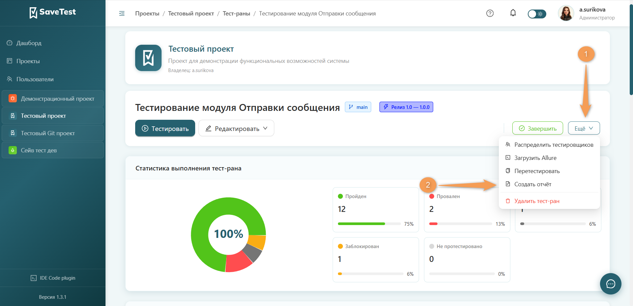This screenshot has width=633, height=306.
Task: Click the 100% center of the donut chart
Action: pos(228,234)
